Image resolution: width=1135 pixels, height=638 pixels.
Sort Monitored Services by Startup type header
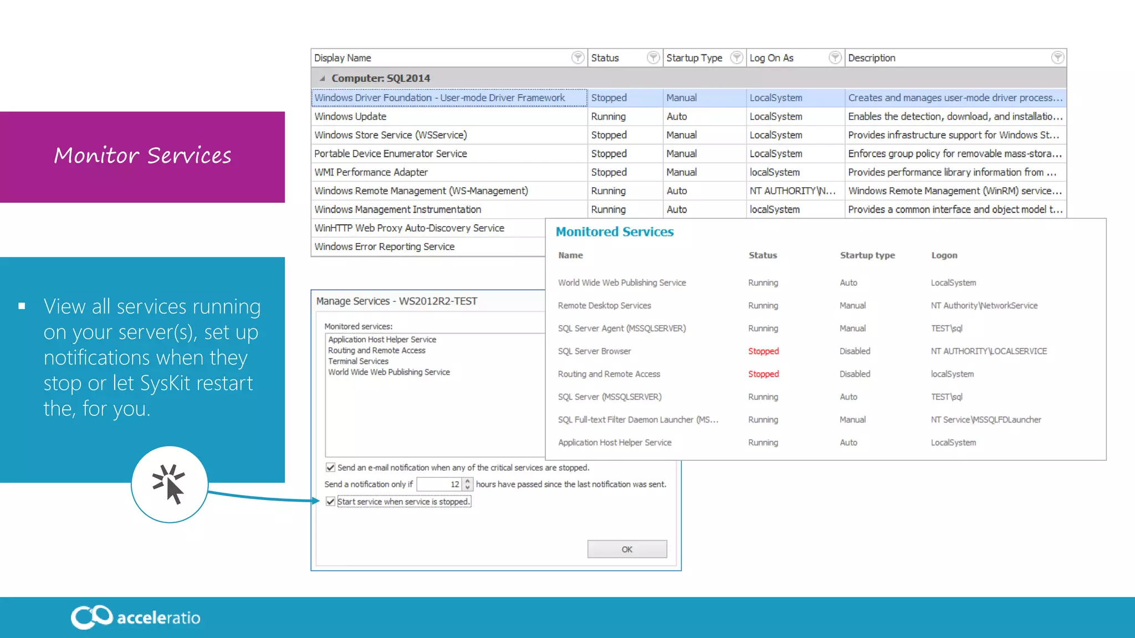pyautogui.click(x=867, y=255)
